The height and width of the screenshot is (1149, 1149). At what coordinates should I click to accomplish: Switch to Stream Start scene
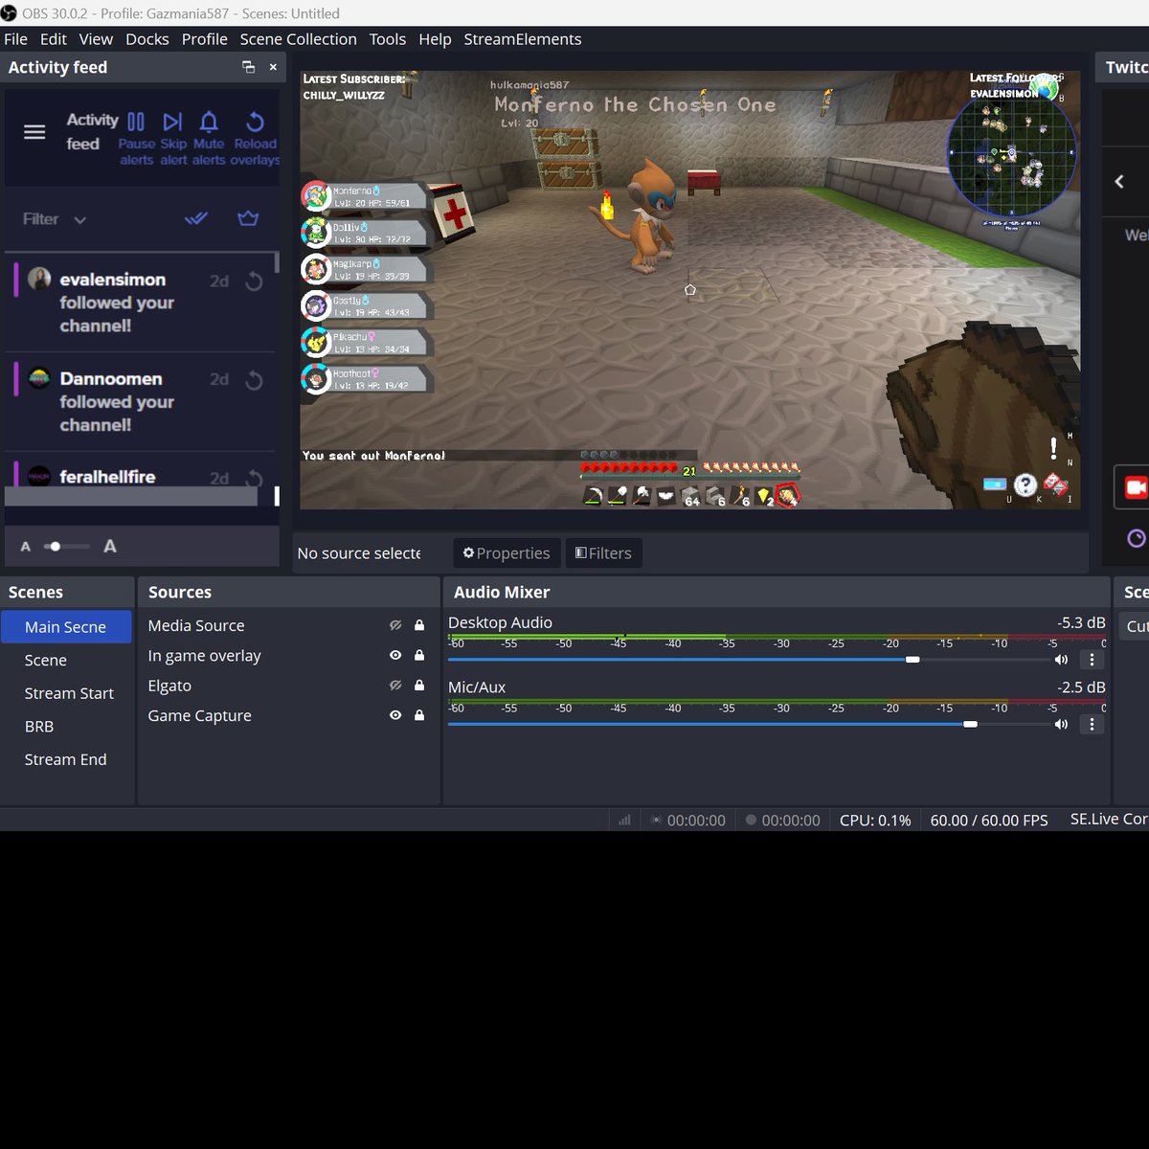(66, 693)
